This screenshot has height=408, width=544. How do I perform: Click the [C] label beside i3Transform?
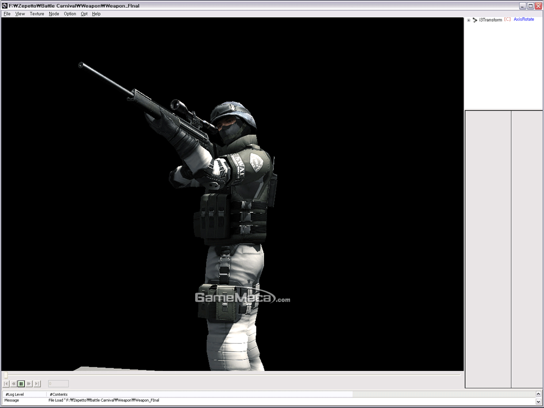[507, 19]
